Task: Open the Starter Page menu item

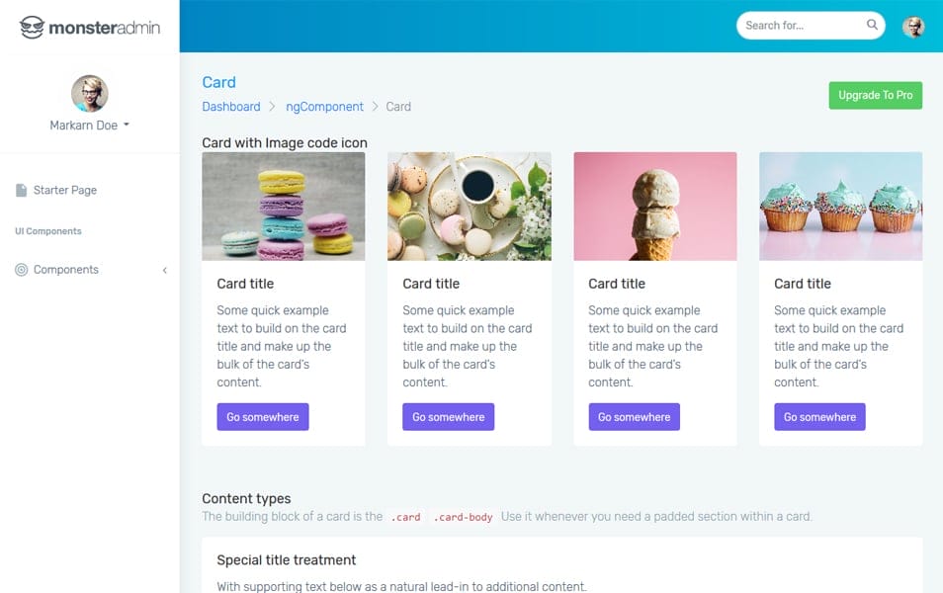Action: point(65,191)
